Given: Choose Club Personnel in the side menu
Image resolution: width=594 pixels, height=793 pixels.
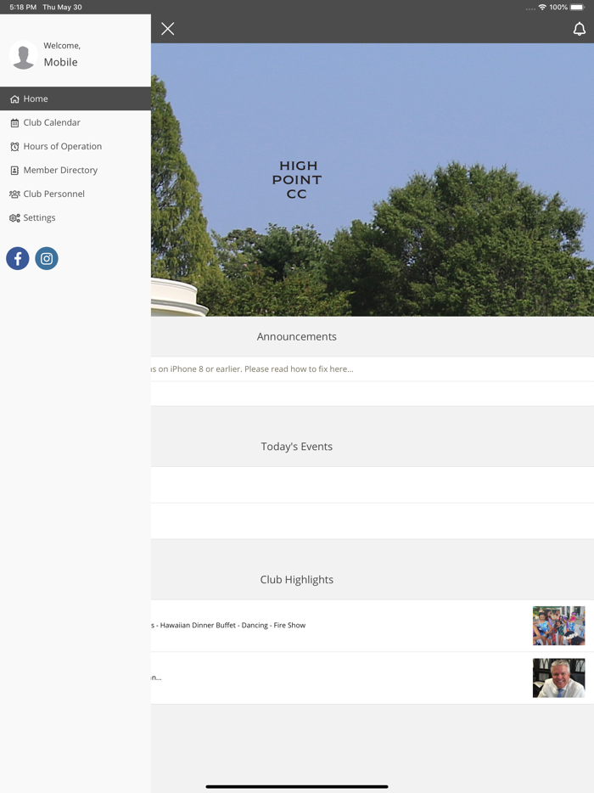Looking at the screenshot, I should (76, 194).
